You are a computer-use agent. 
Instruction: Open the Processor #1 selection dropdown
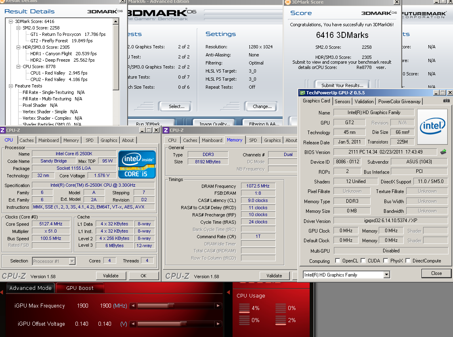72,261
